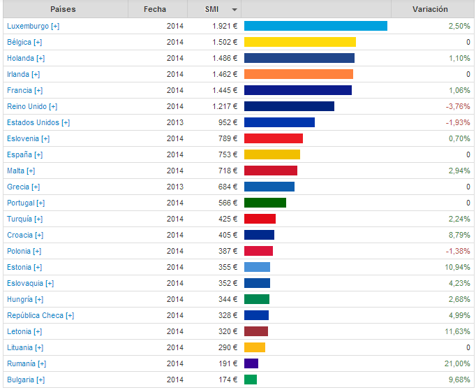Expand the [+] next to Francia
This screenshot has height=390, width=476.
(x=38, y=90)
